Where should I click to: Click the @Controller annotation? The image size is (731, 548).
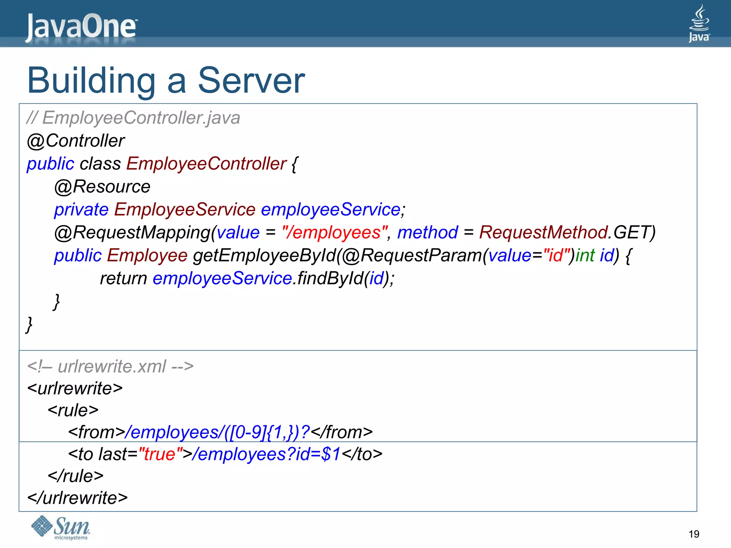point(76,141)
